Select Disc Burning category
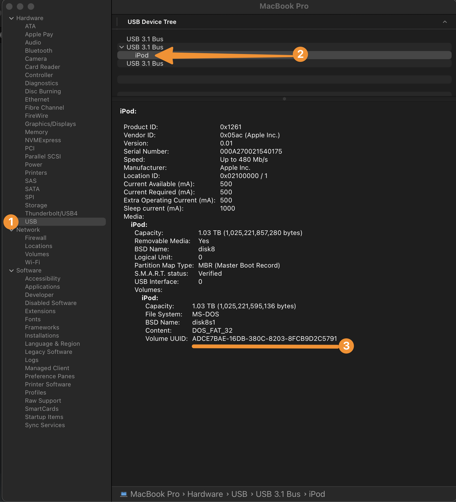Screen dimensions: 456x502 (43, 91)
